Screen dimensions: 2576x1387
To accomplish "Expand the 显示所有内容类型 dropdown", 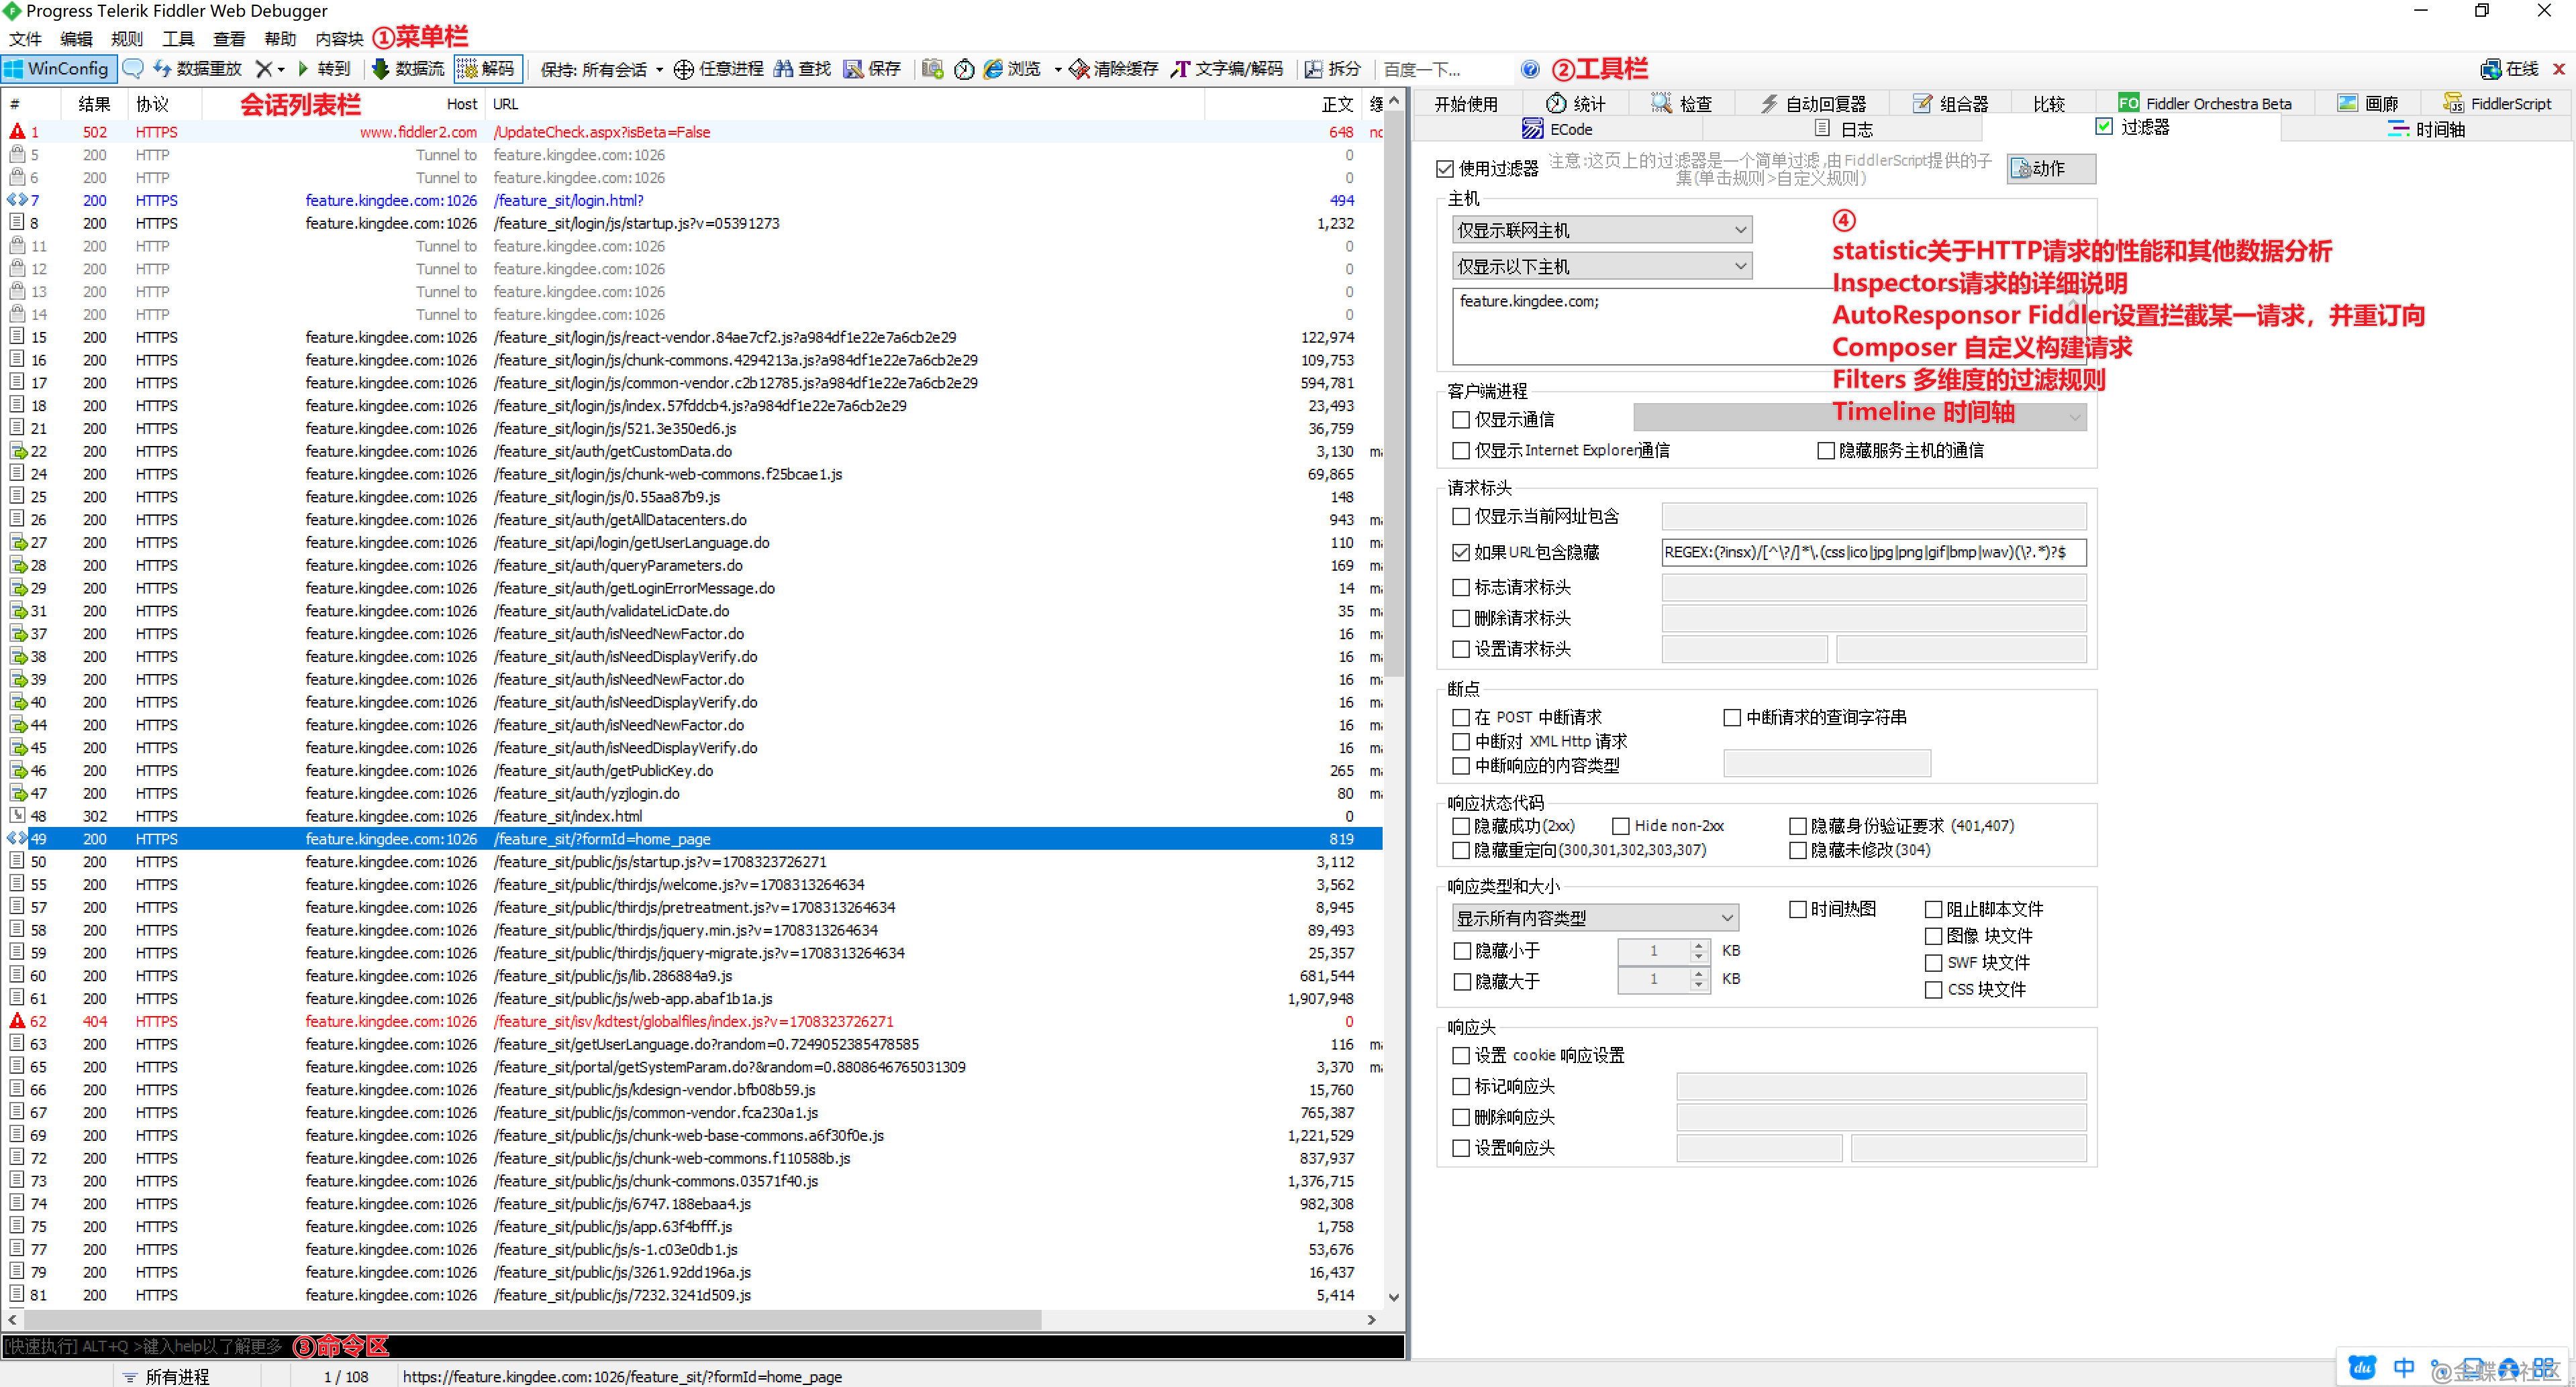I will [x=1594, y=918].
